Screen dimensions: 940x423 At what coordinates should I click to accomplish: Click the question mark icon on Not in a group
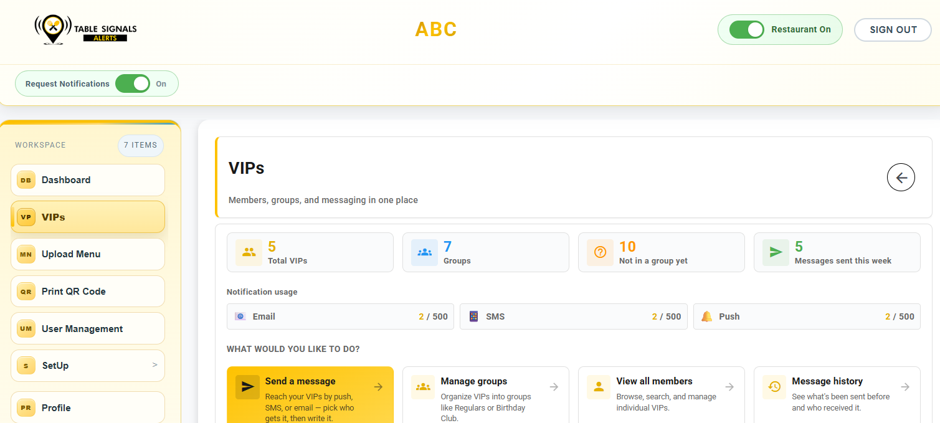point(601,252)
